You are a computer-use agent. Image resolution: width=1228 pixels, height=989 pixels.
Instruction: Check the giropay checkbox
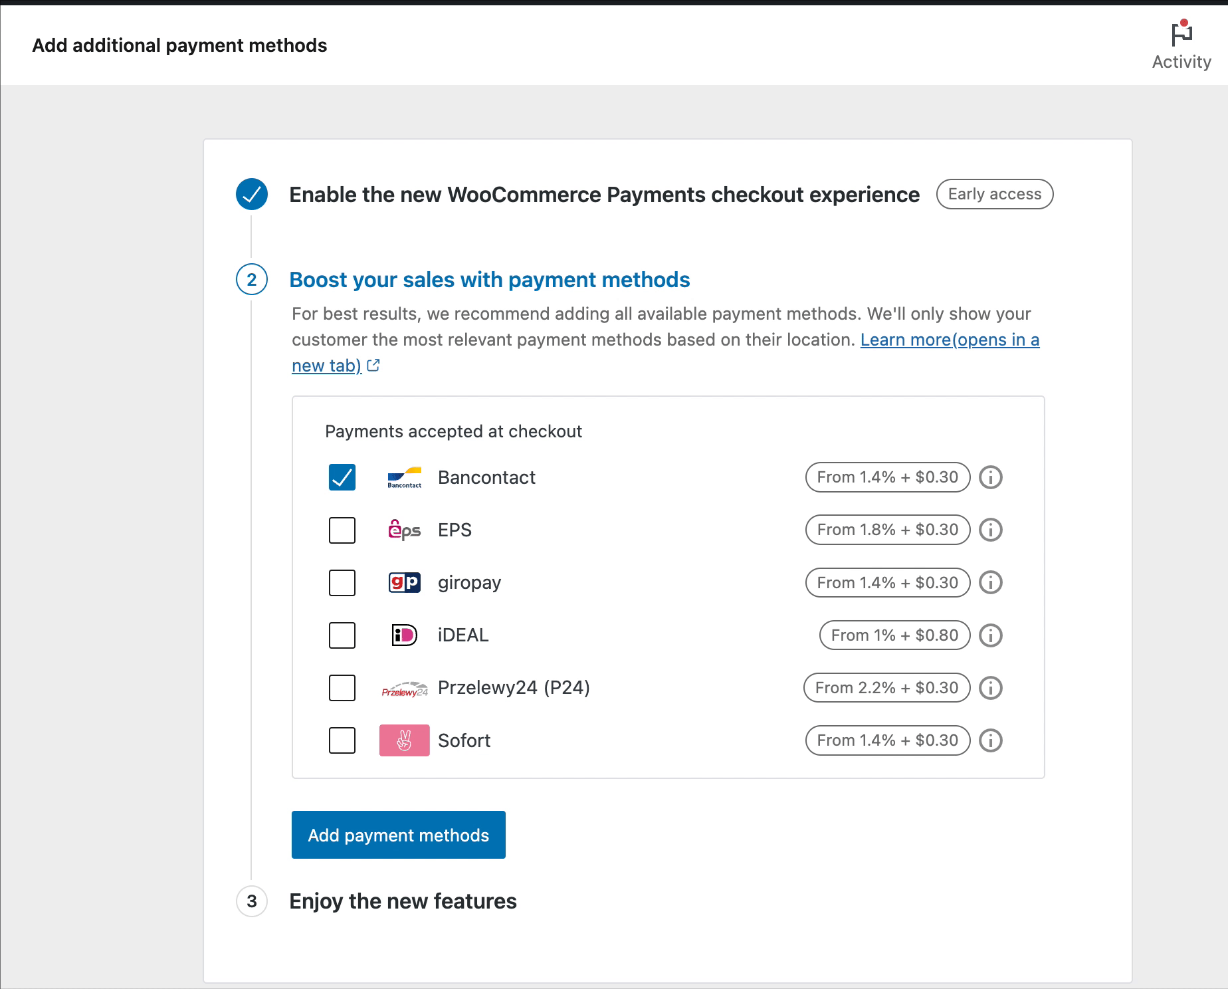(x=342, y=582)
